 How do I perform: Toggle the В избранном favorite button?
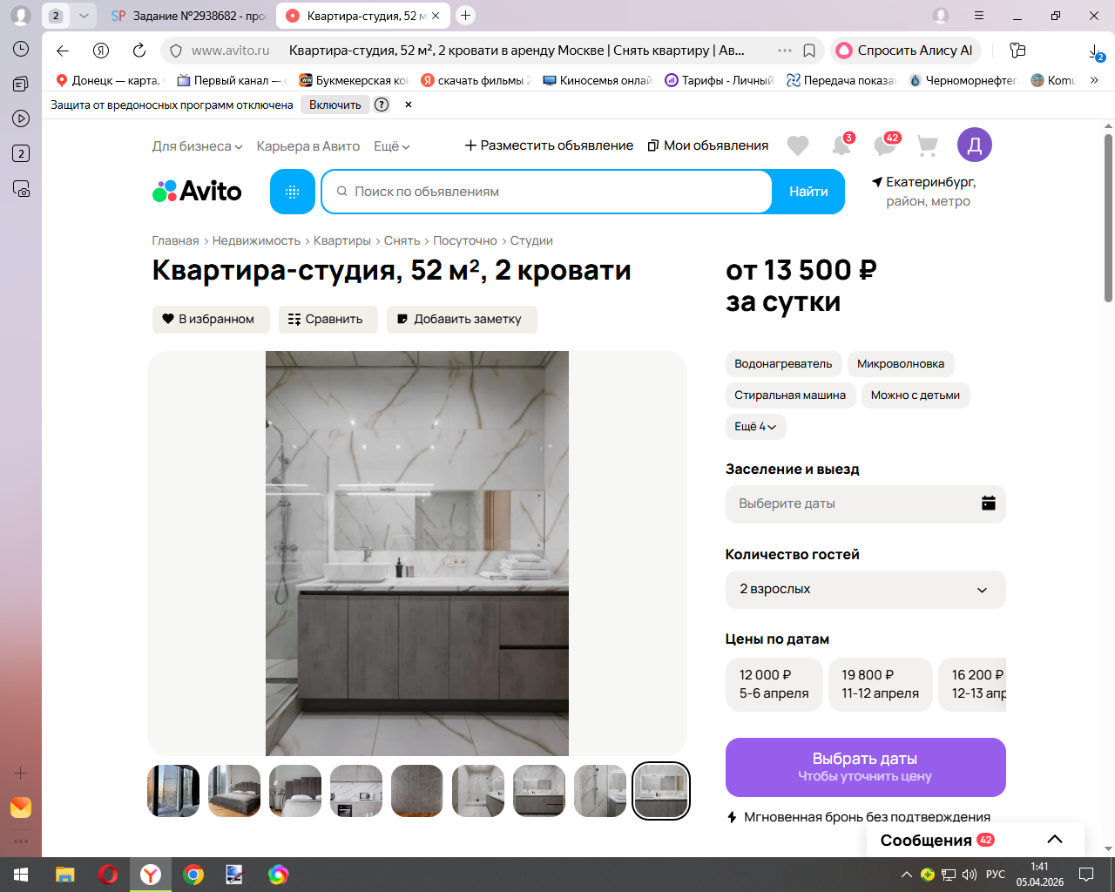point(211,320)
